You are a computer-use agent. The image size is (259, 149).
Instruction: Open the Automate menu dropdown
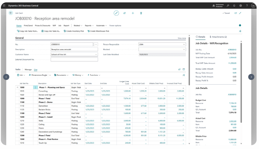point(101,26)
